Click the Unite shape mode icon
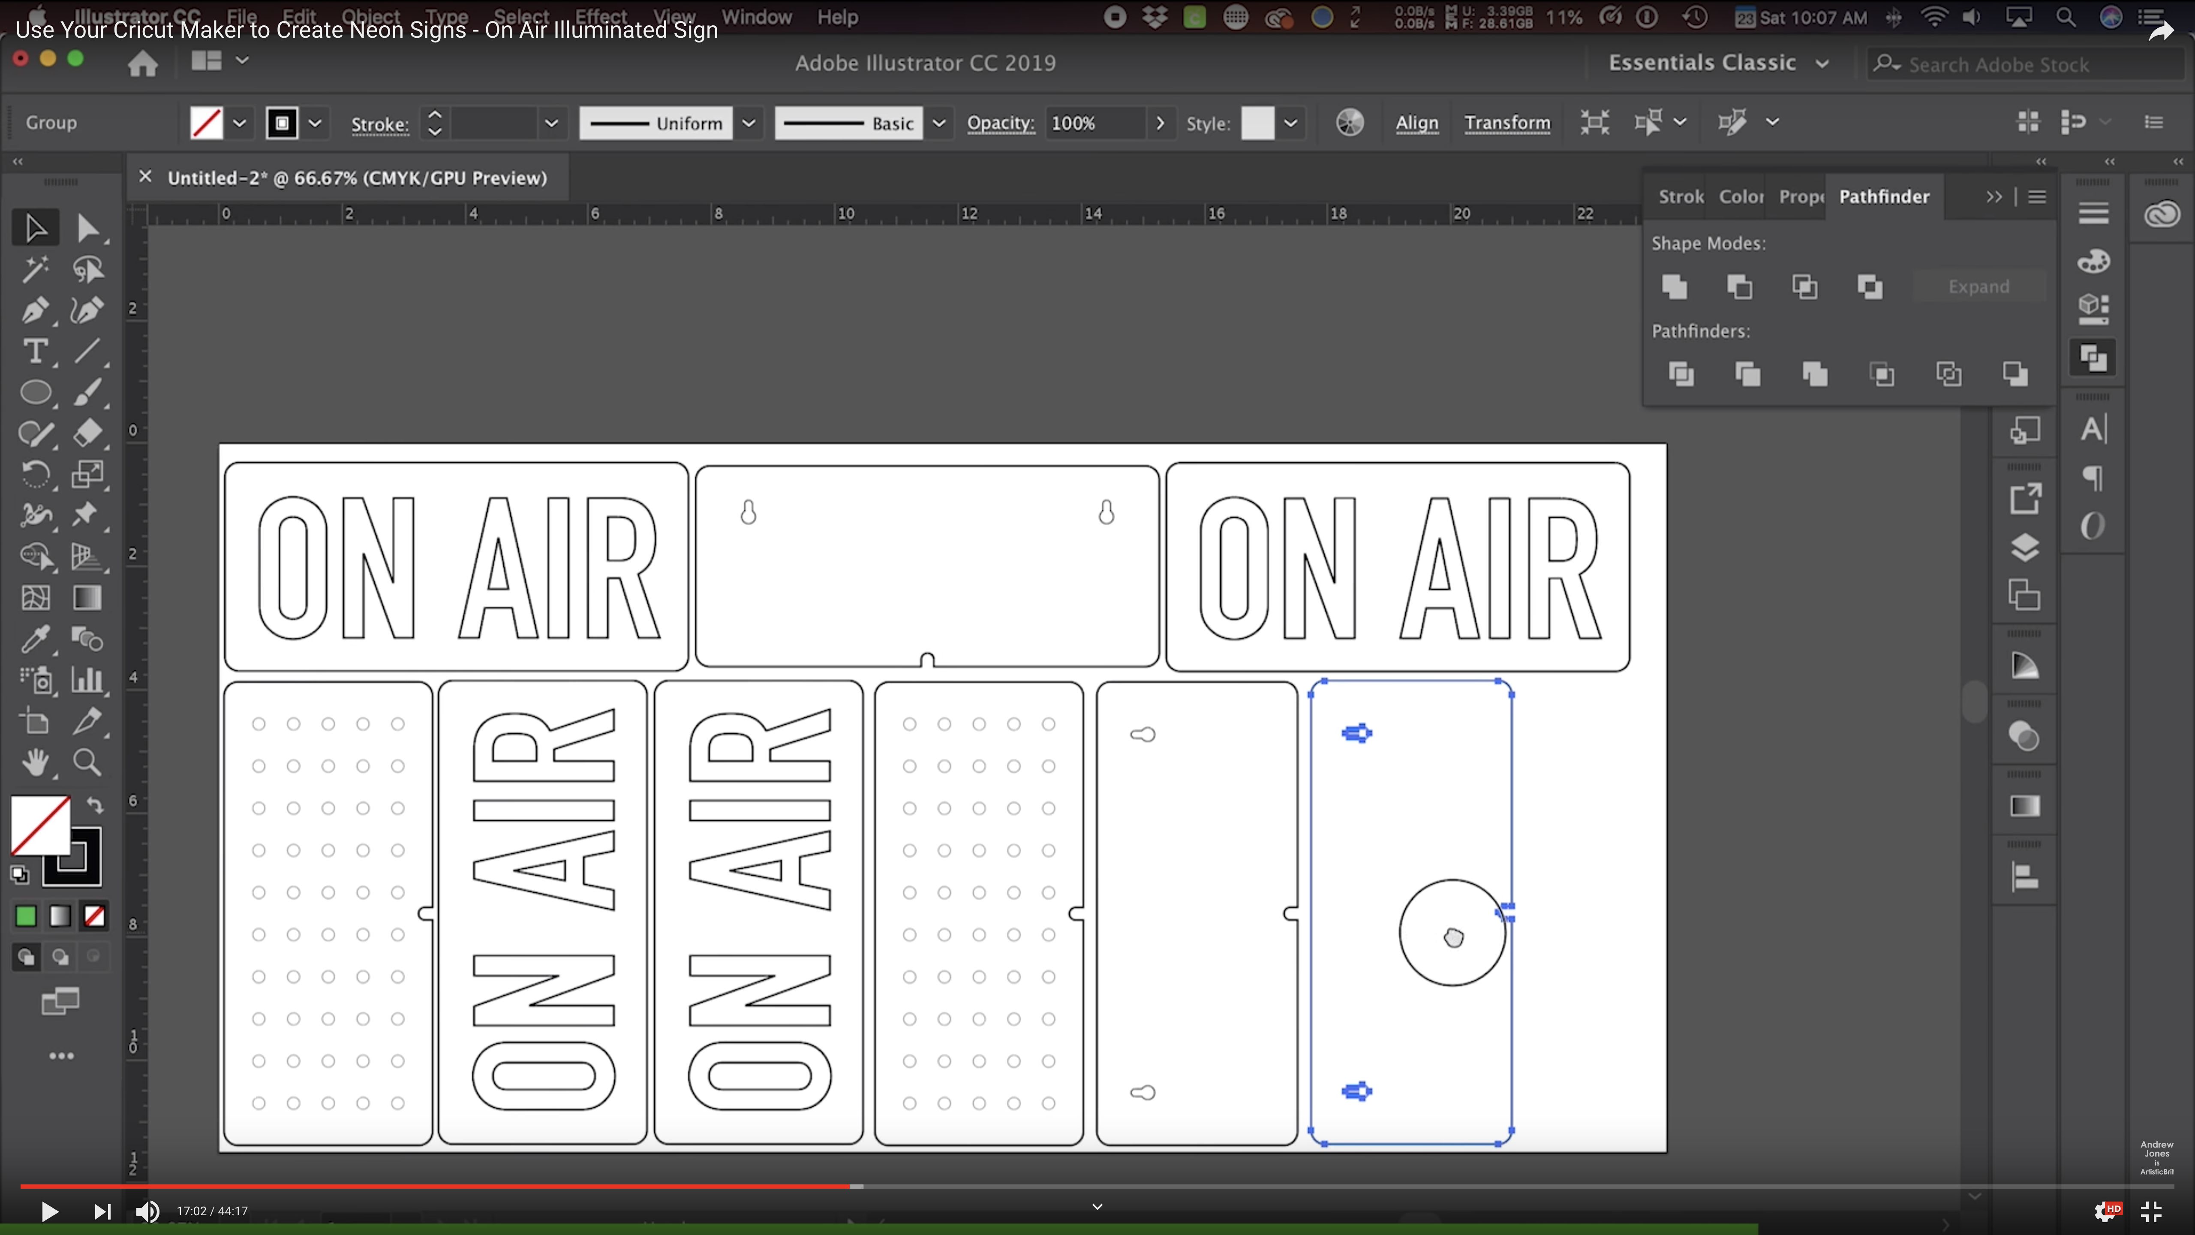 click(1674, 286)
